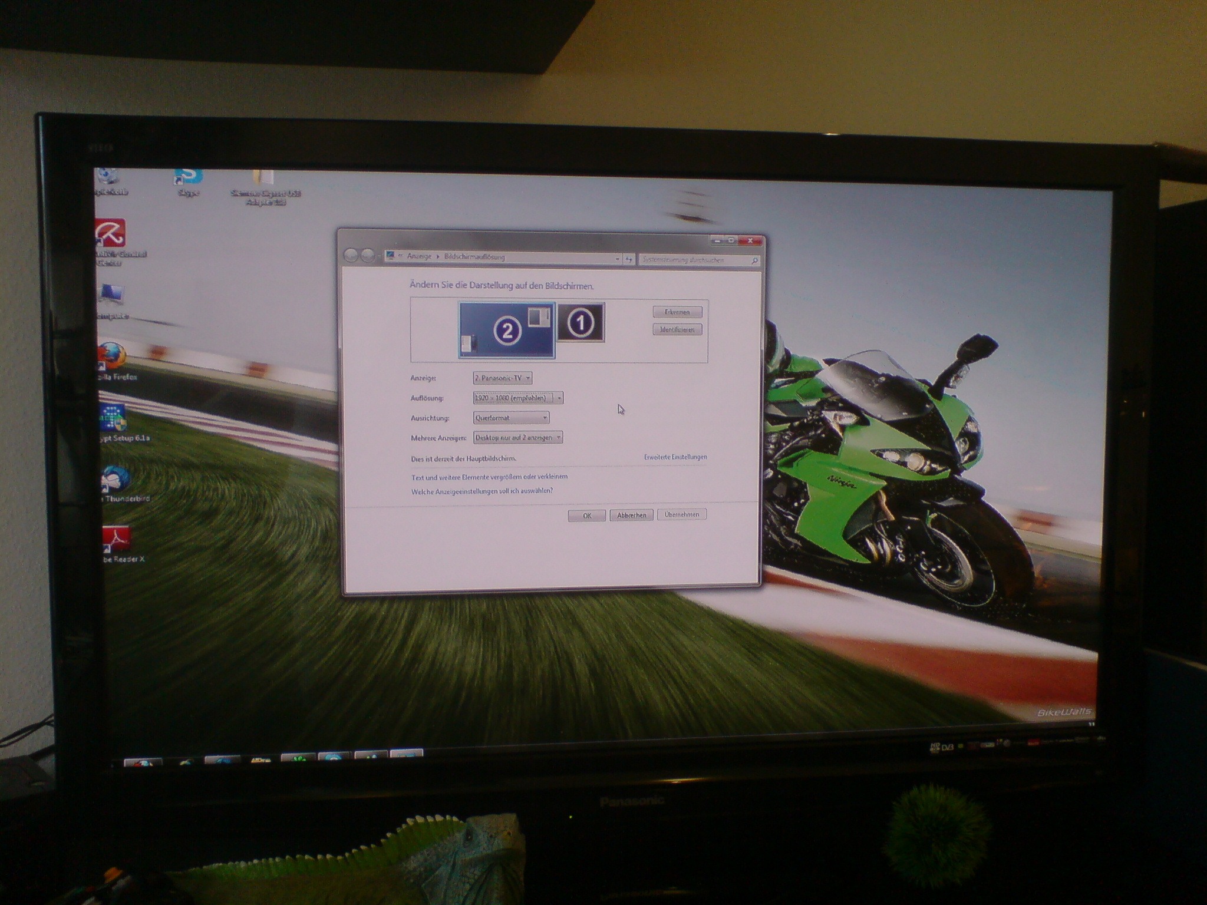Click the Anzeige breadcrumb in the address bar
Image resolution: width=1207 pixels, height=905 pixels.
coord(419,257)
